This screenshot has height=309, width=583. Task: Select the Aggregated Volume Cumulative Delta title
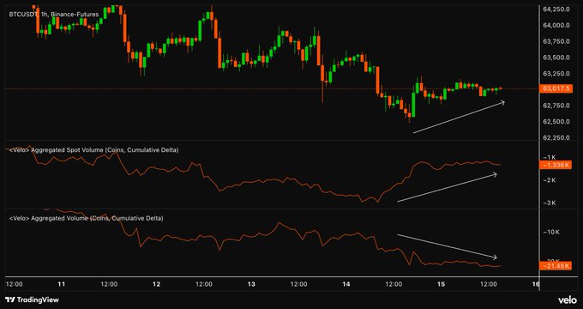[x=86, y=218]
